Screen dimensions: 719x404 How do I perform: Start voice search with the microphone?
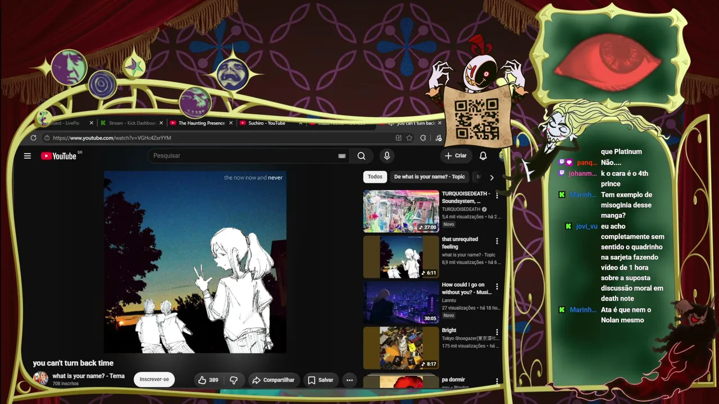tap(386, 156)
